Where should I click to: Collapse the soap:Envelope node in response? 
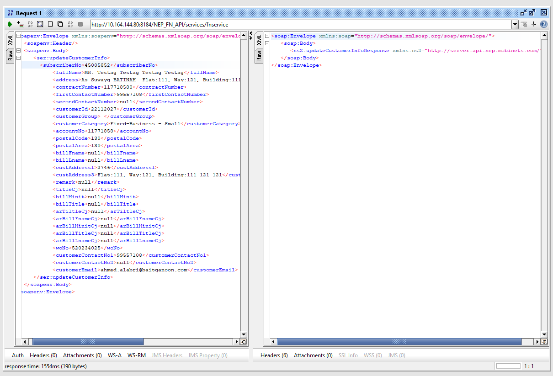(267, 36)
